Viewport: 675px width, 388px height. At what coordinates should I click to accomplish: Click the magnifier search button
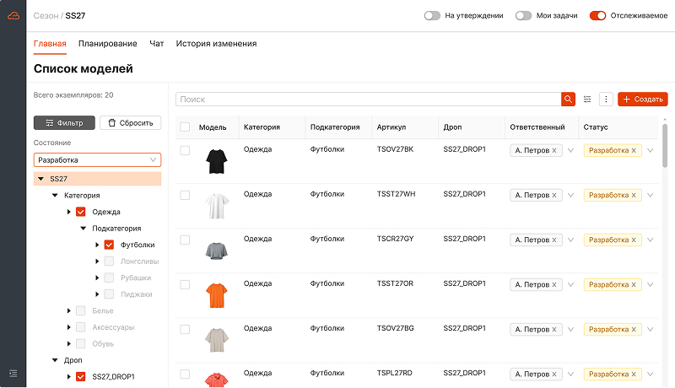pyautogui.click(x=568, y=100)
